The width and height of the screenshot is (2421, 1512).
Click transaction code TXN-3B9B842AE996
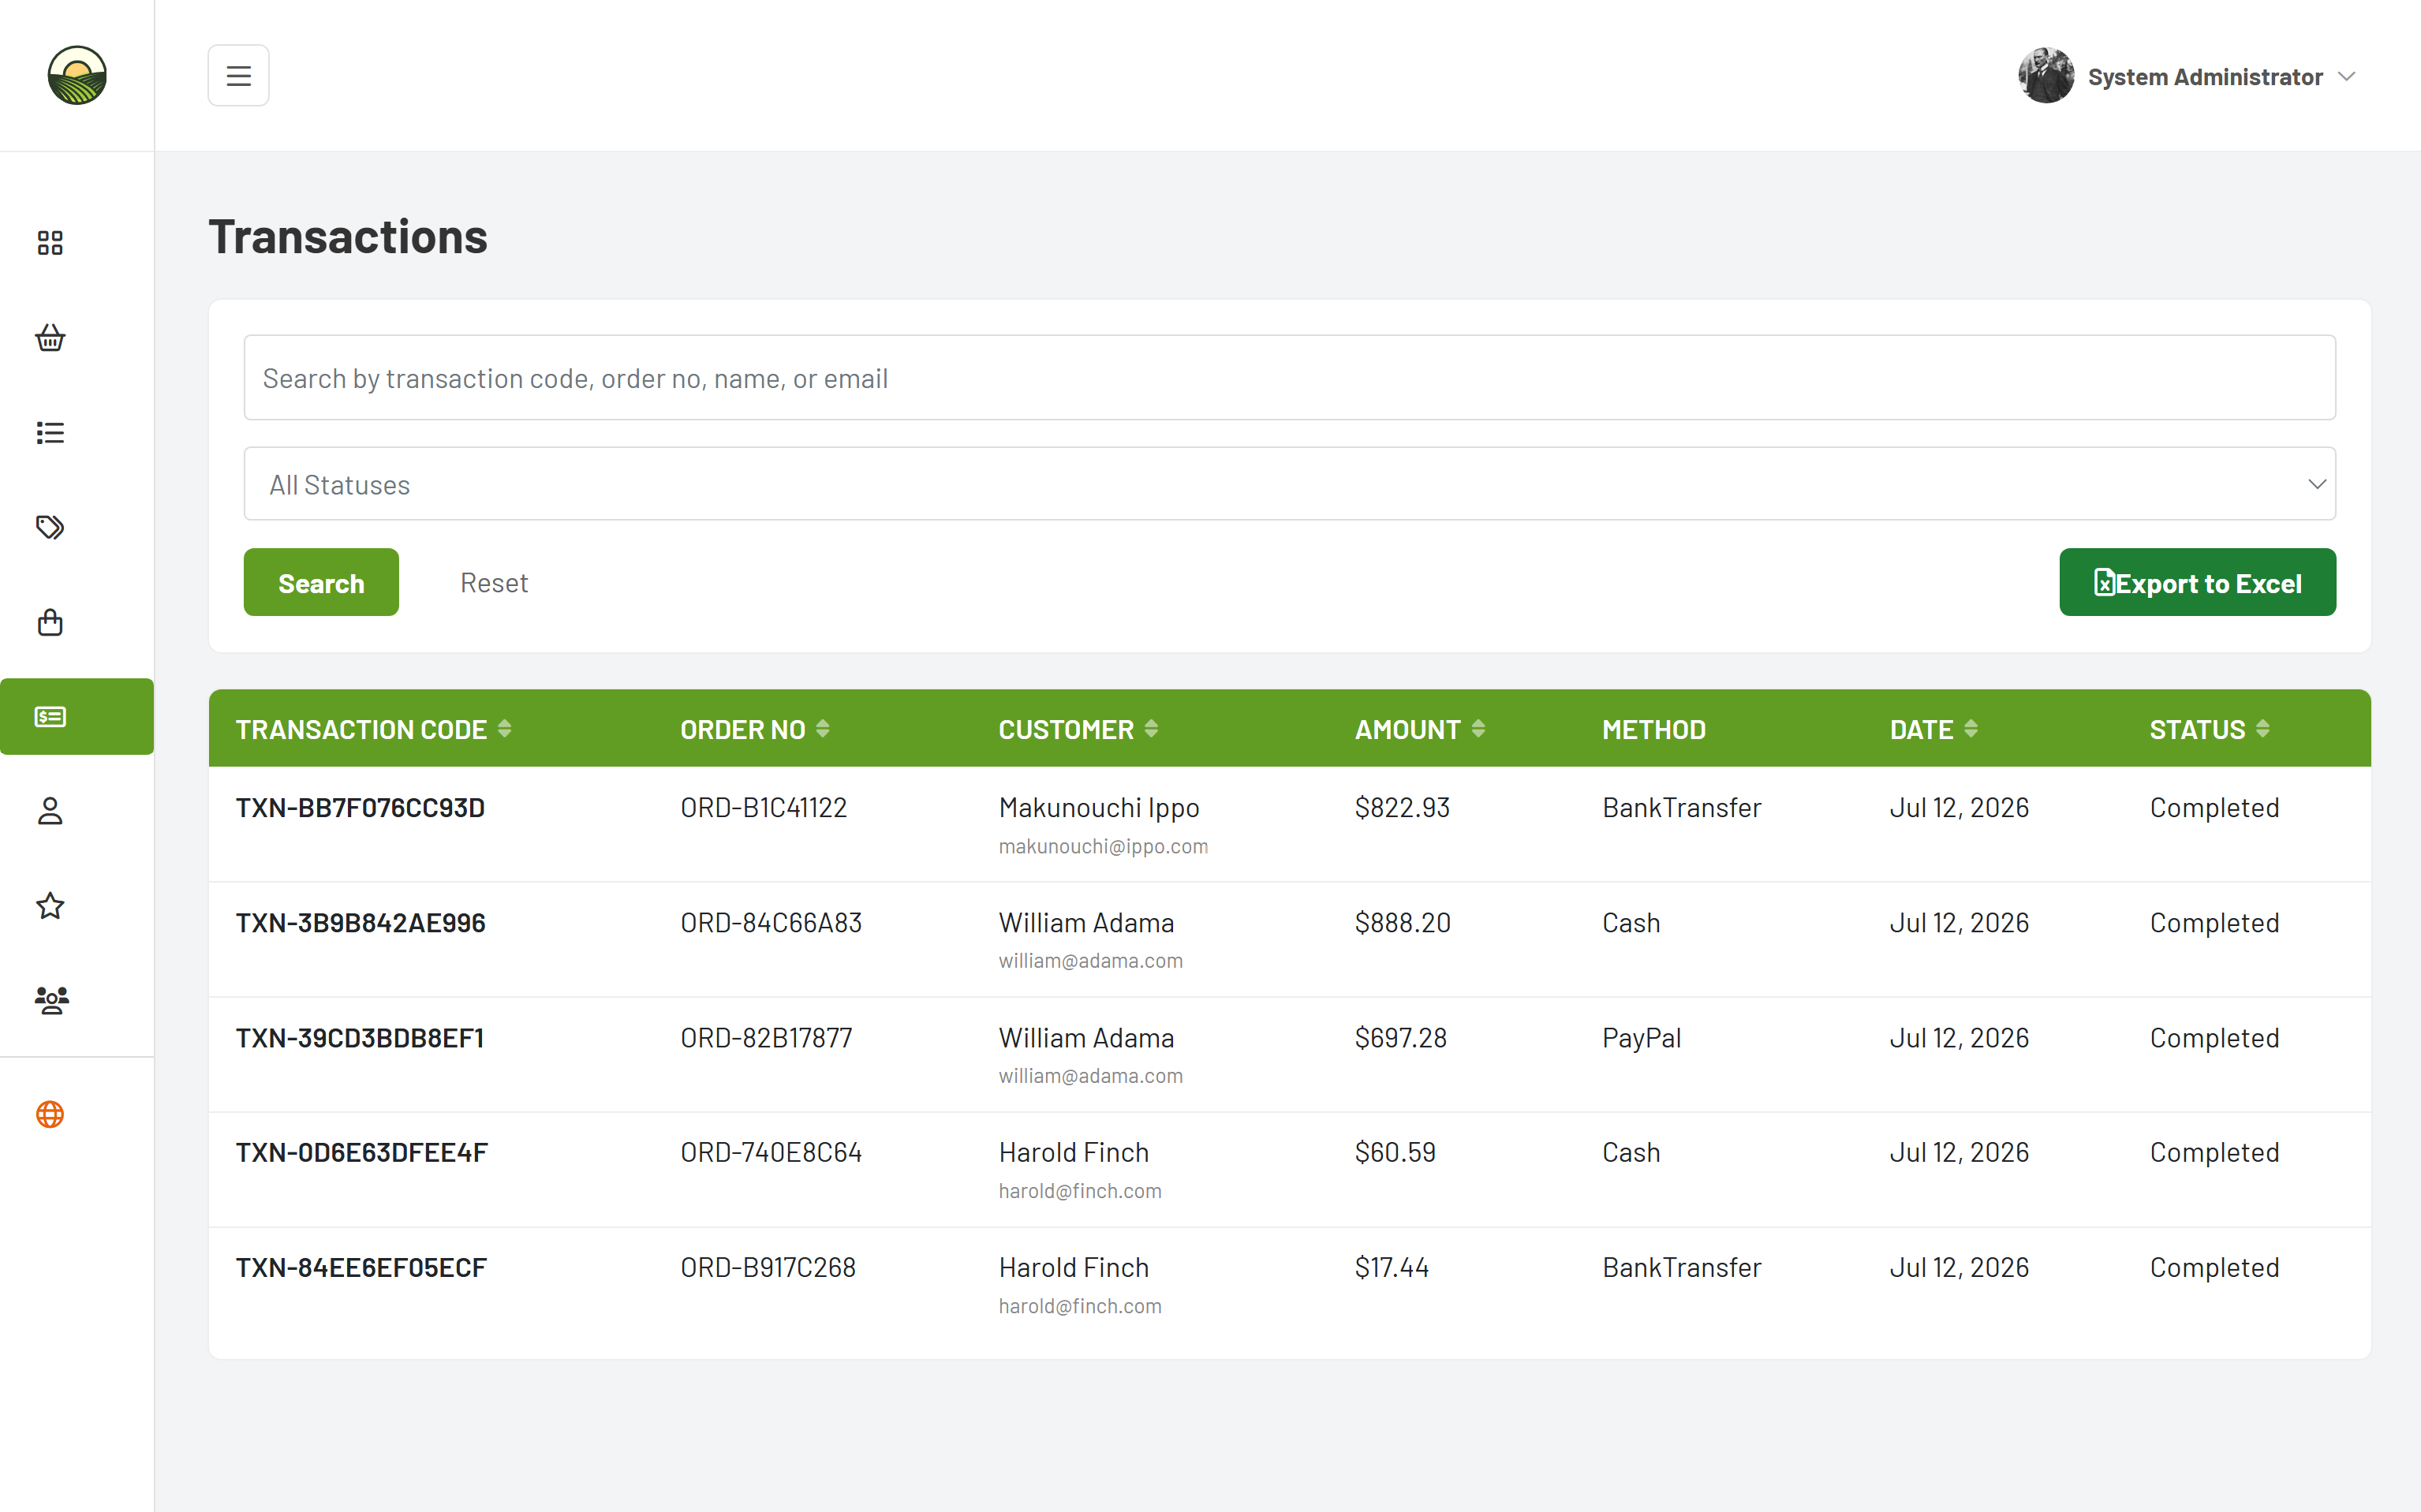(360, 923)
